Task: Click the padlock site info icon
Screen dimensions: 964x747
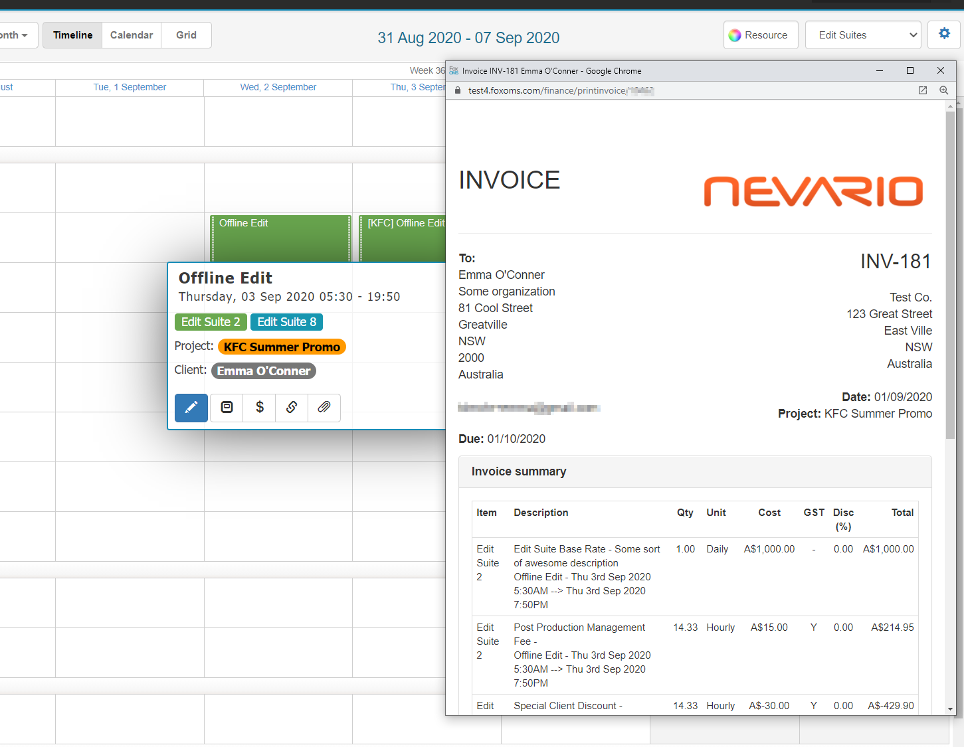Action: 457,90
